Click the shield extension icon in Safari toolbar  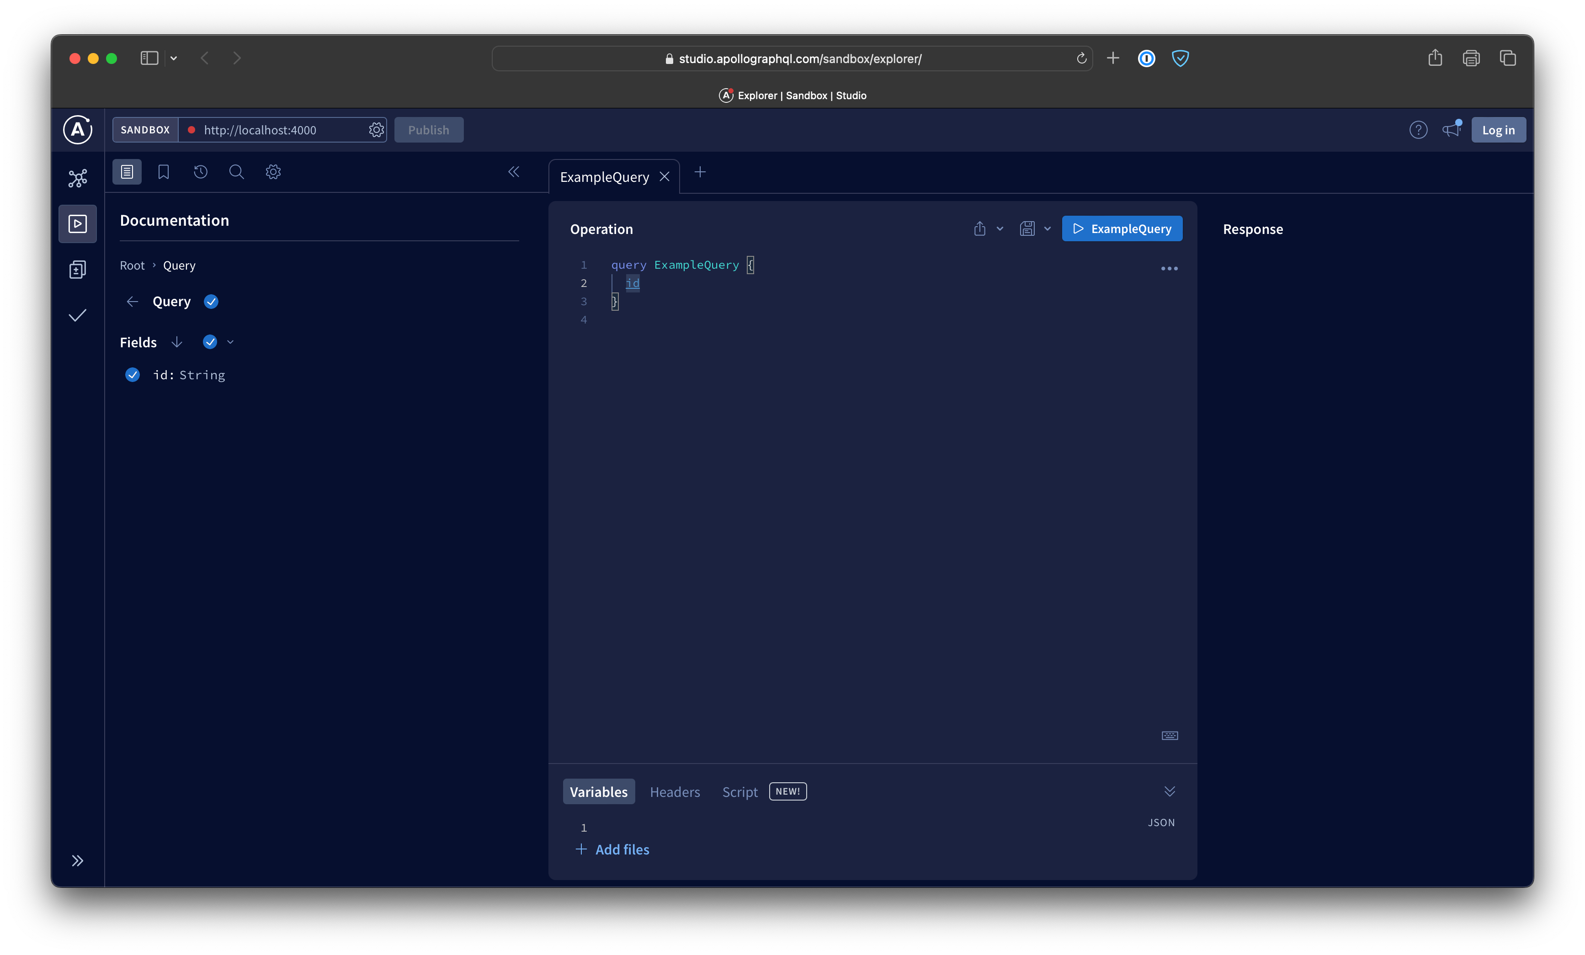(x=1181, y=58)
